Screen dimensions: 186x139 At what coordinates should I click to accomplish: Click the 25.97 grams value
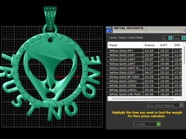pyautogui.click(x=149, y=59)
